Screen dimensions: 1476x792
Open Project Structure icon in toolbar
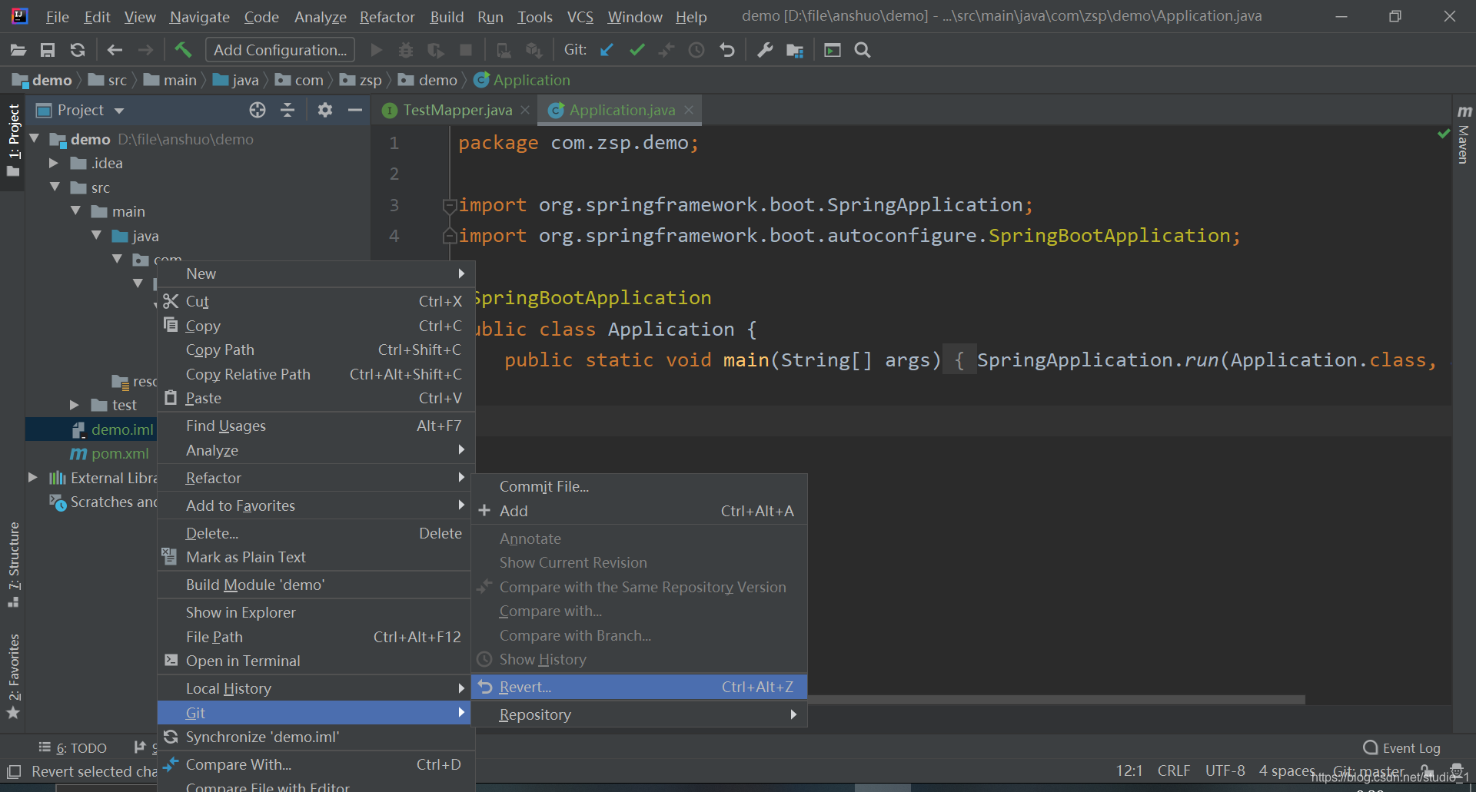pyautogui.click(x=795, y=50)
